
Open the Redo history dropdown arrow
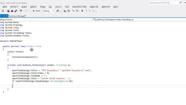(29, 11)
